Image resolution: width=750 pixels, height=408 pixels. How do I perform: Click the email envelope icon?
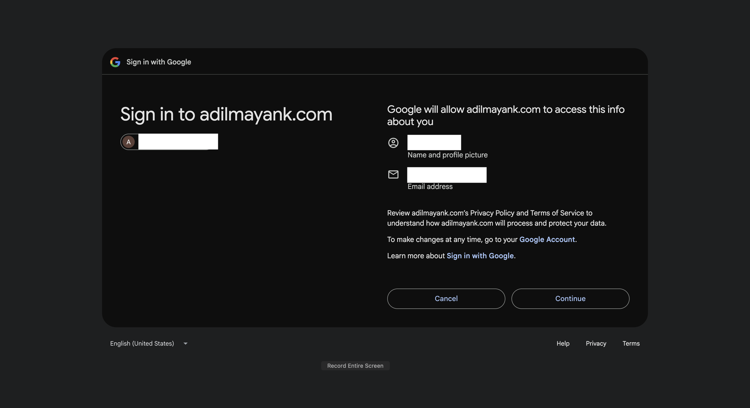tap(393, 174)
